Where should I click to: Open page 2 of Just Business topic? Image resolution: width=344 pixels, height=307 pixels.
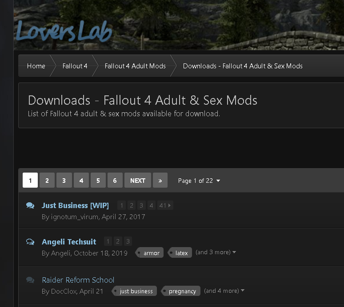pyautogui.click(x=132, y=205)
